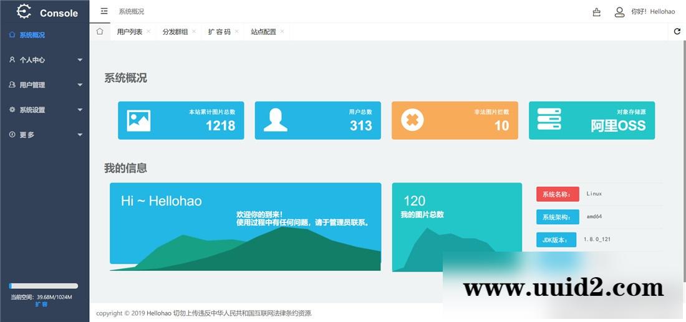686x322 pixels.
Task: Switch to the 站点配置 tab
Action: [x=263, y=32]
